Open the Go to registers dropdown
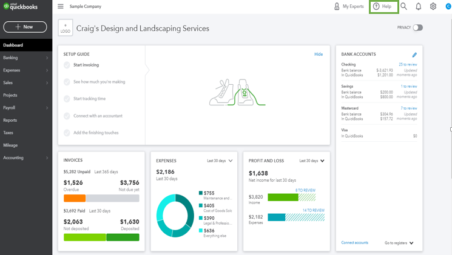Viewport: 452px width, 255px height. (399, 243)
